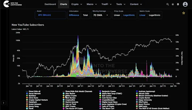Switch Information to Total

point(85,15)
